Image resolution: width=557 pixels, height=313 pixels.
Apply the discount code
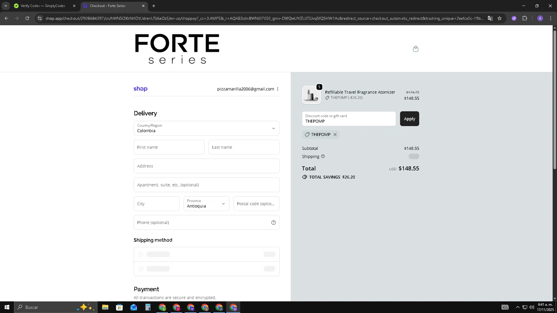tap(410, 119)
